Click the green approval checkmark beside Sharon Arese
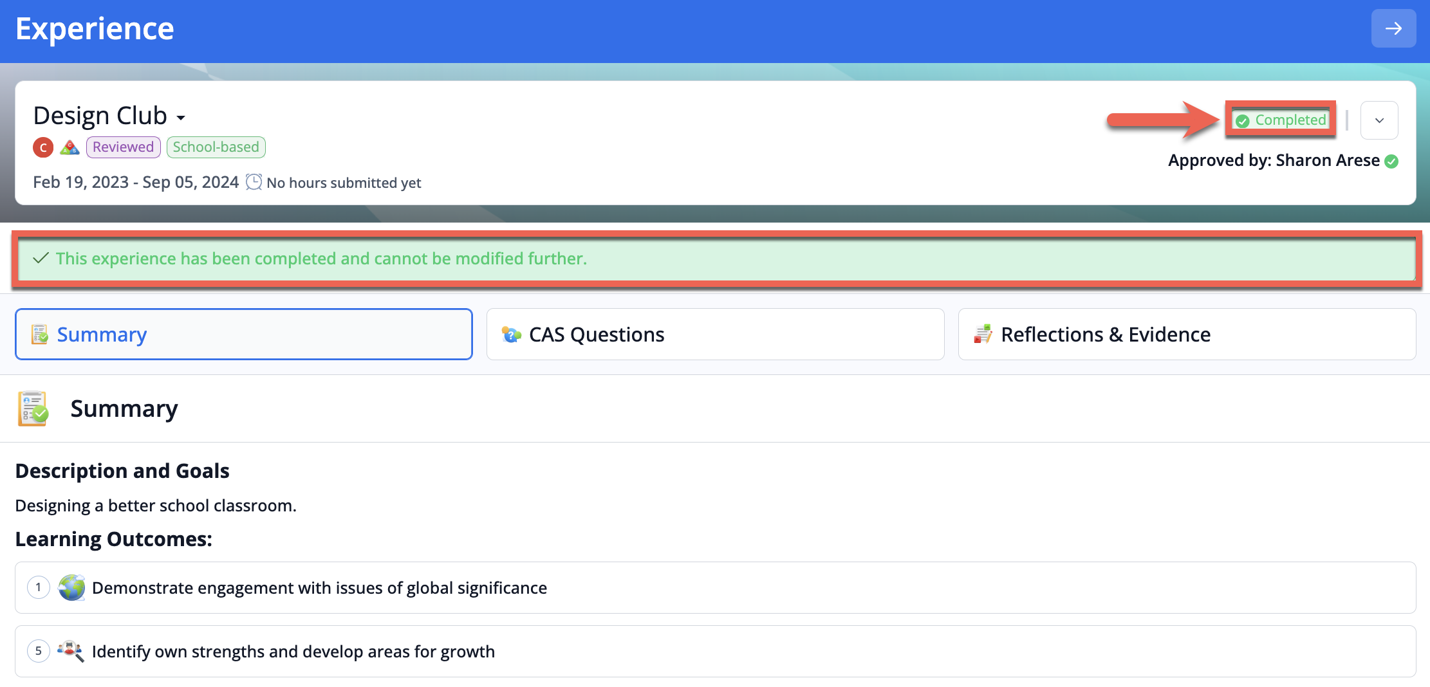This screenshot has width=1430, height=687. pyautogui.click(x=1391, y=161)
